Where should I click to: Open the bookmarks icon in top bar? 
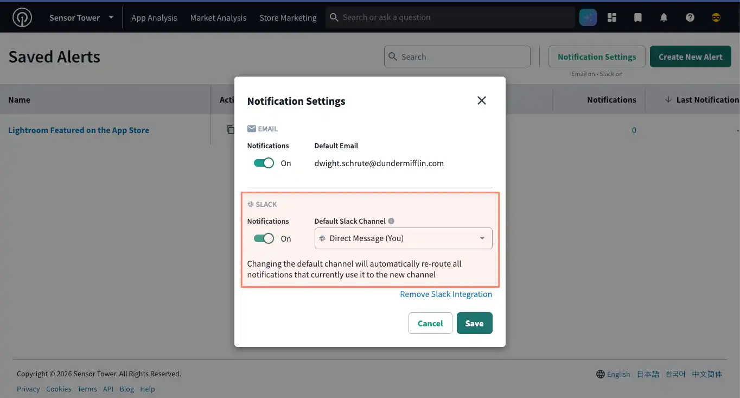(638, 17)
